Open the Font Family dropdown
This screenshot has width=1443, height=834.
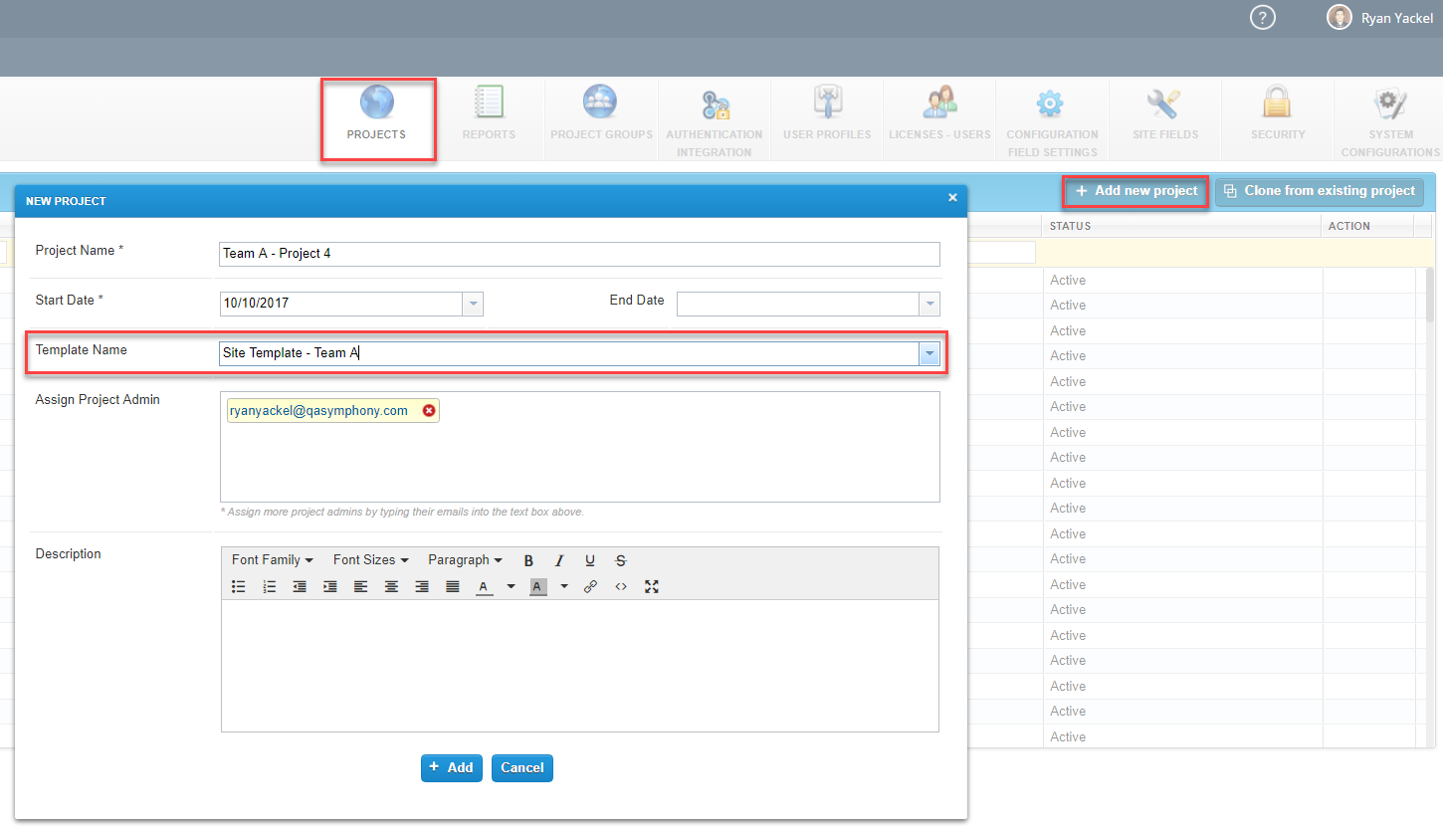[x=272, y=560]
